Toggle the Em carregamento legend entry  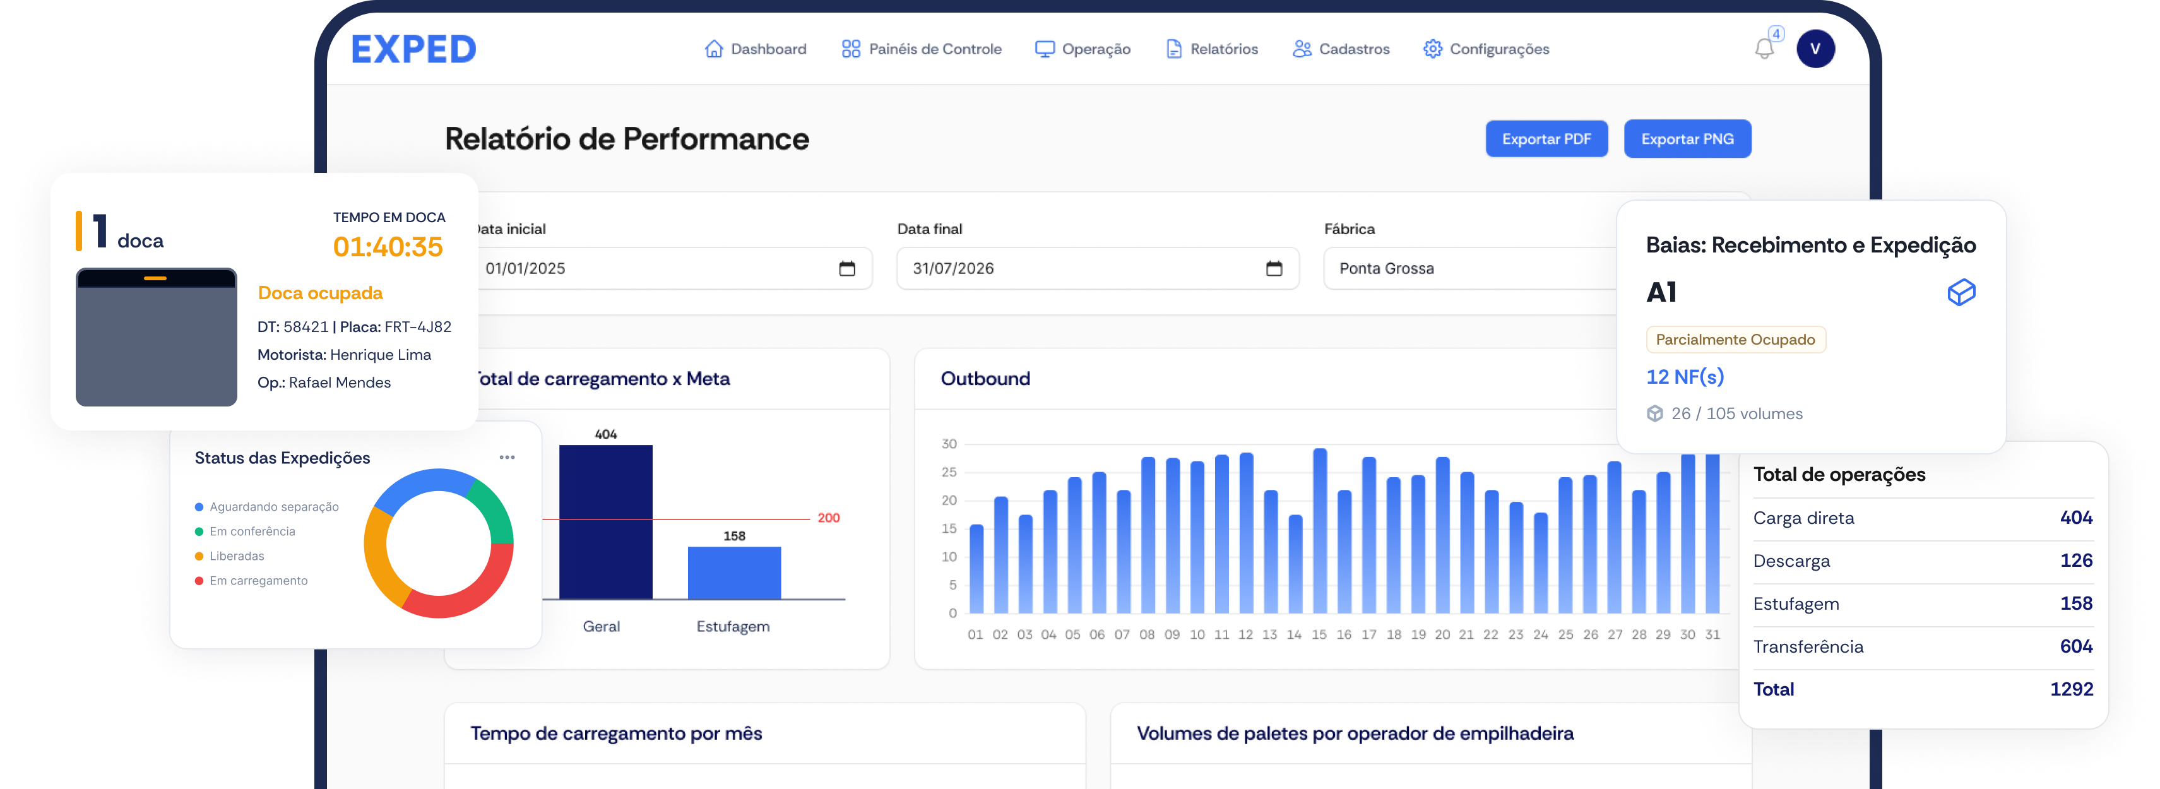coord(251,580)
